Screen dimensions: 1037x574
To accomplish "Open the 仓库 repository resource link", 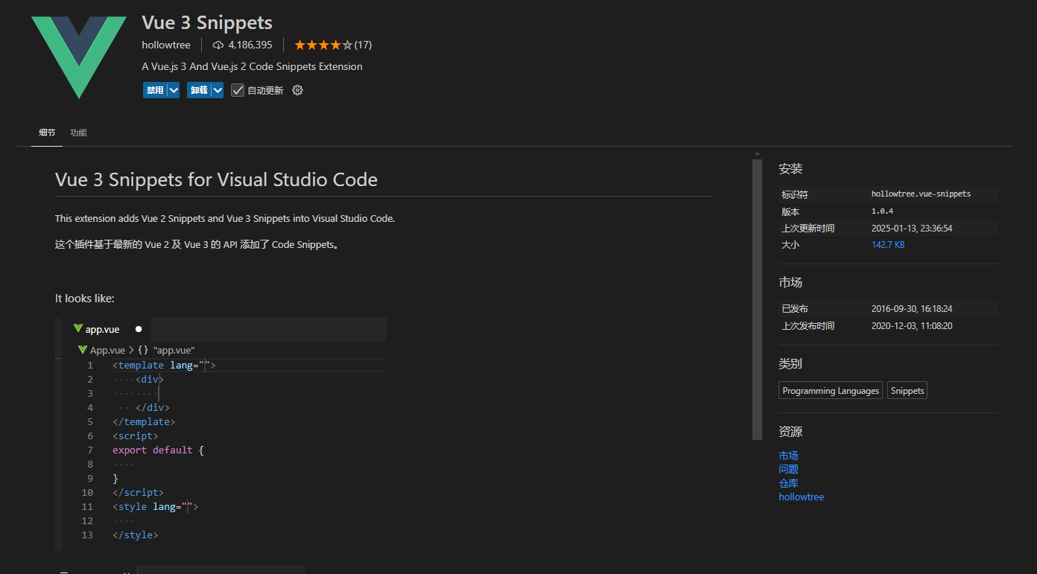I will [788, 483].
